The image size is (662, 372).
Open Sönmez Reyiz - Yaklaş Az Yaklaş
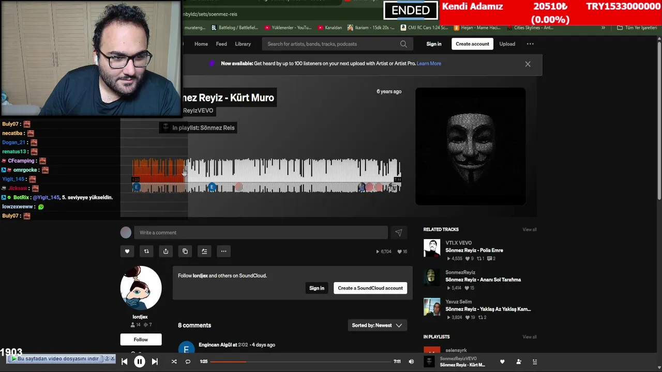488,309
